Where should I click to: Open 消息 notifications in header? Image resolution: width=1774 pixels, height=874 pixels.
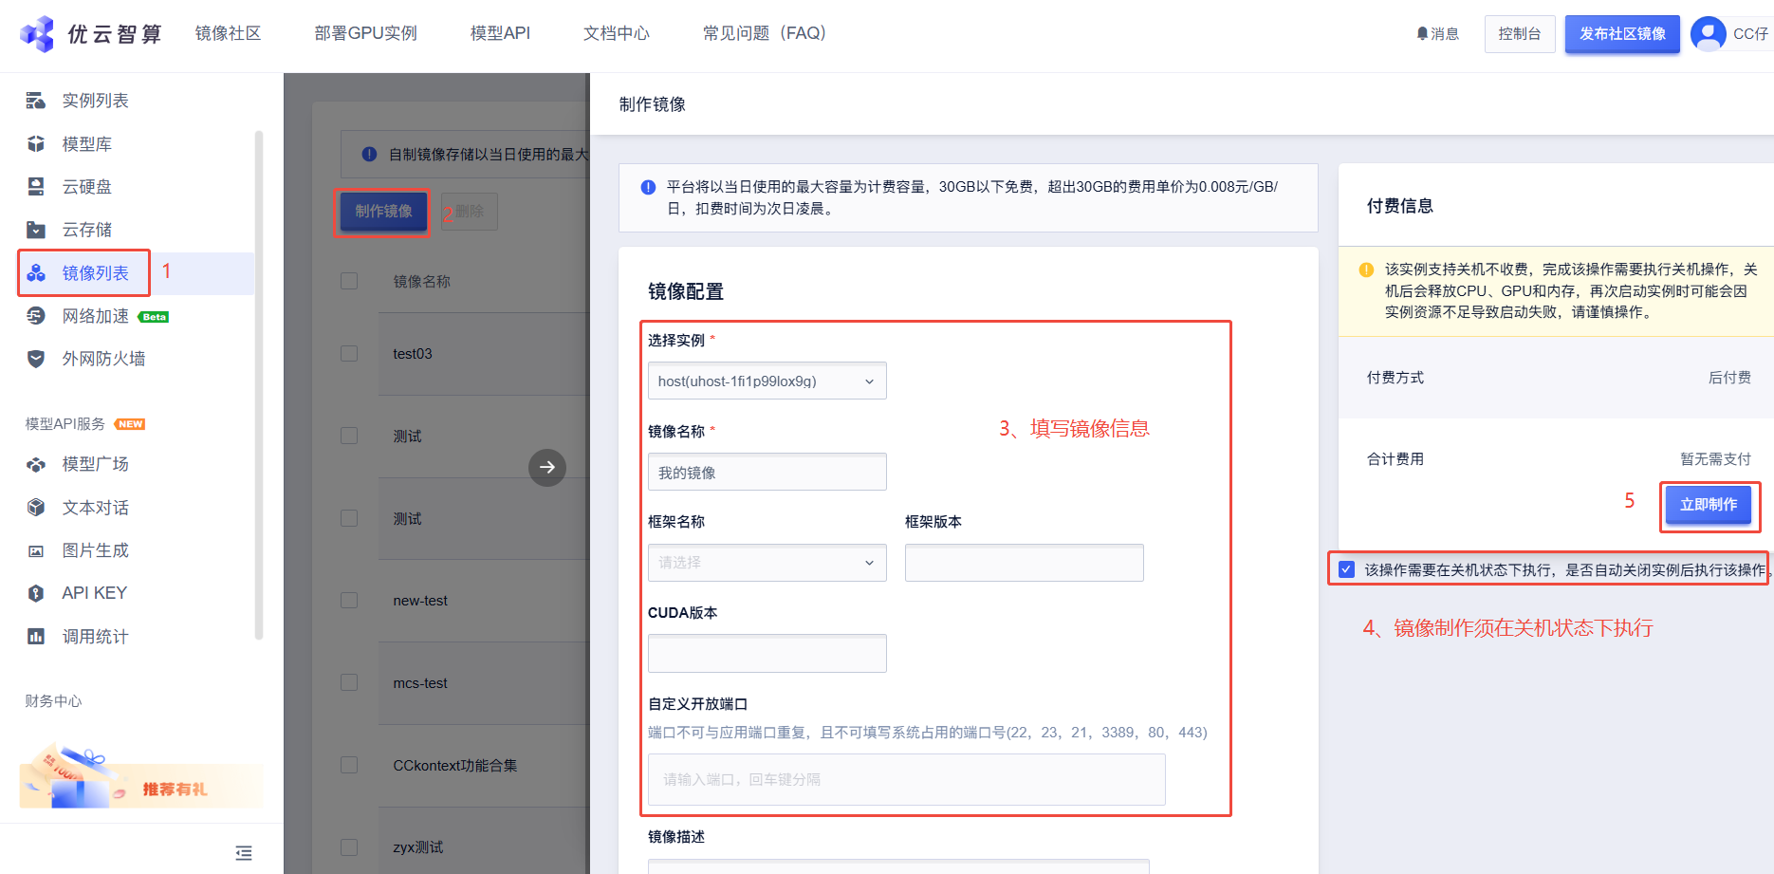[1437, 34]
